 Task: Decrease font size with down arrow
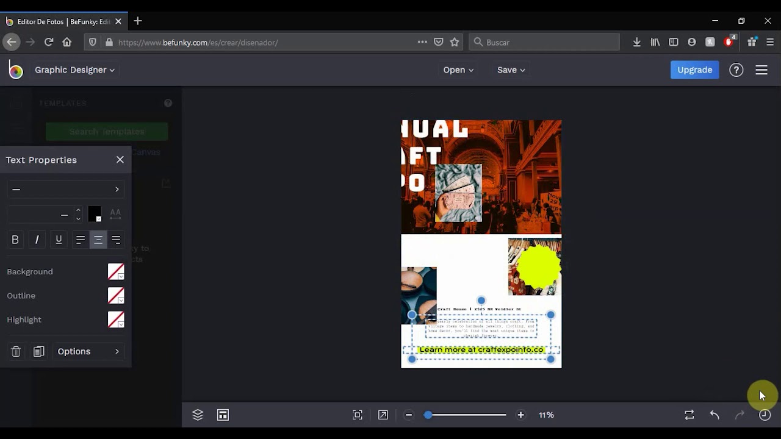(x=78, y=219)
